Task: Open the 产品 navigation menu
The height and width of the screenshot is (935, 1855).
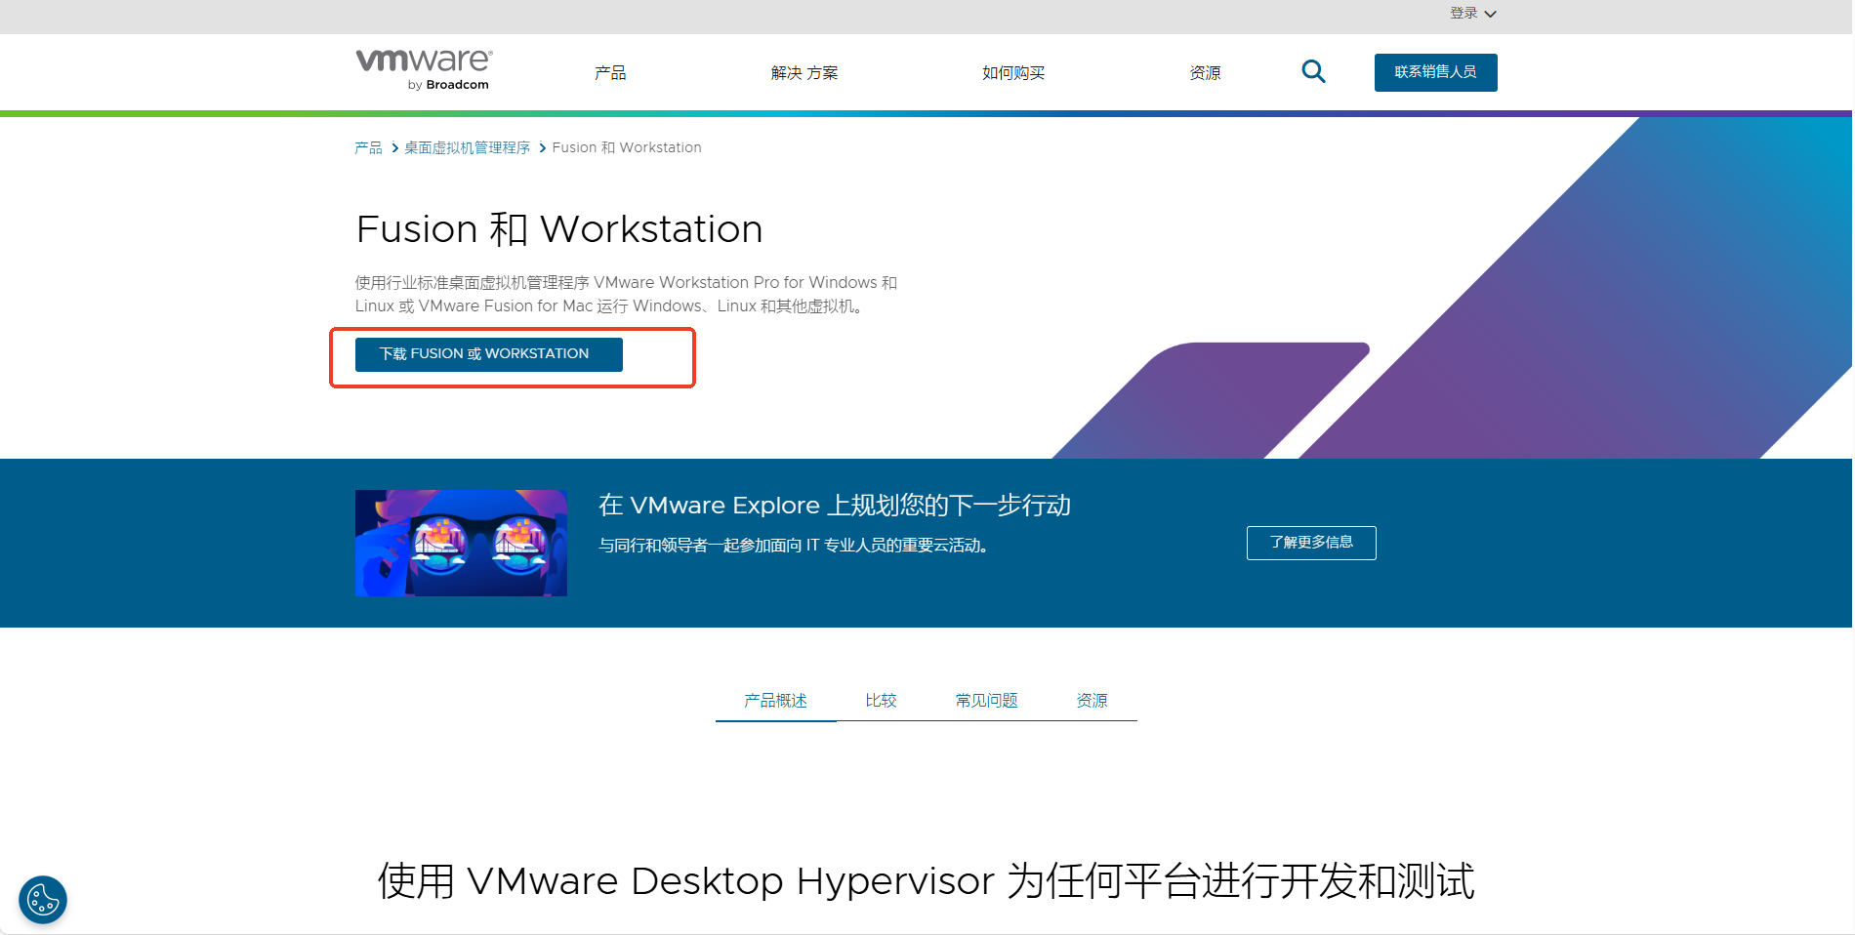Action: [610, 73]
